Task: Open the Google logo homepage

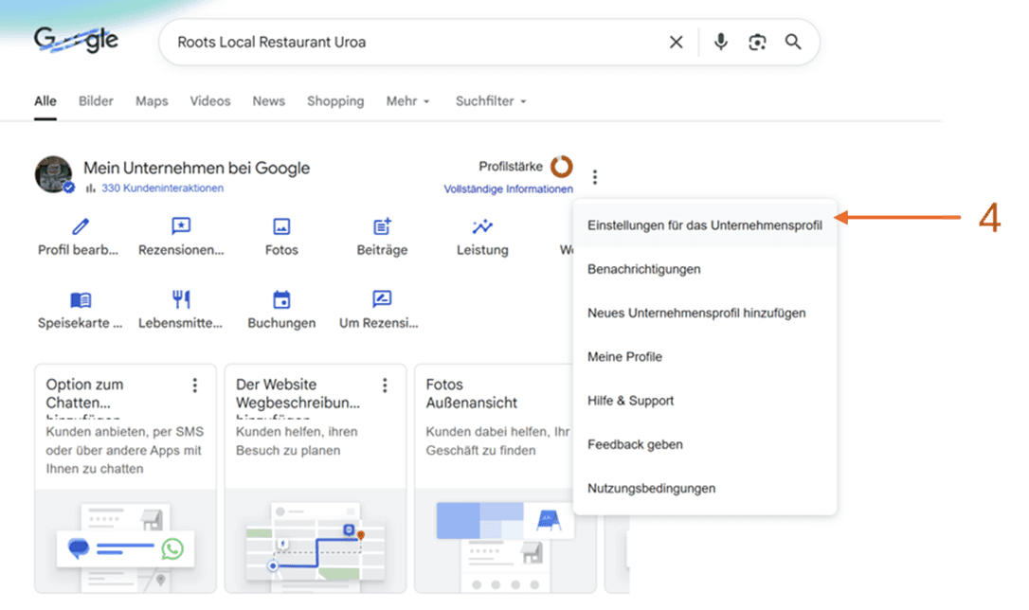Action: [76, 40]
